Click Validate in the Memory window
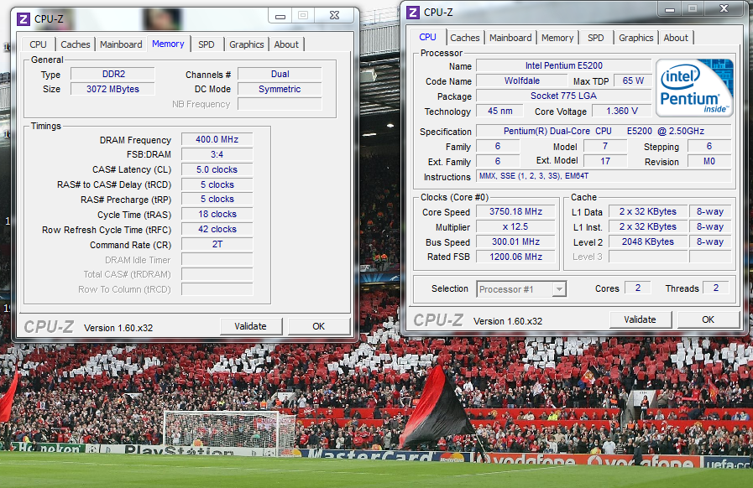 (251, 326)
